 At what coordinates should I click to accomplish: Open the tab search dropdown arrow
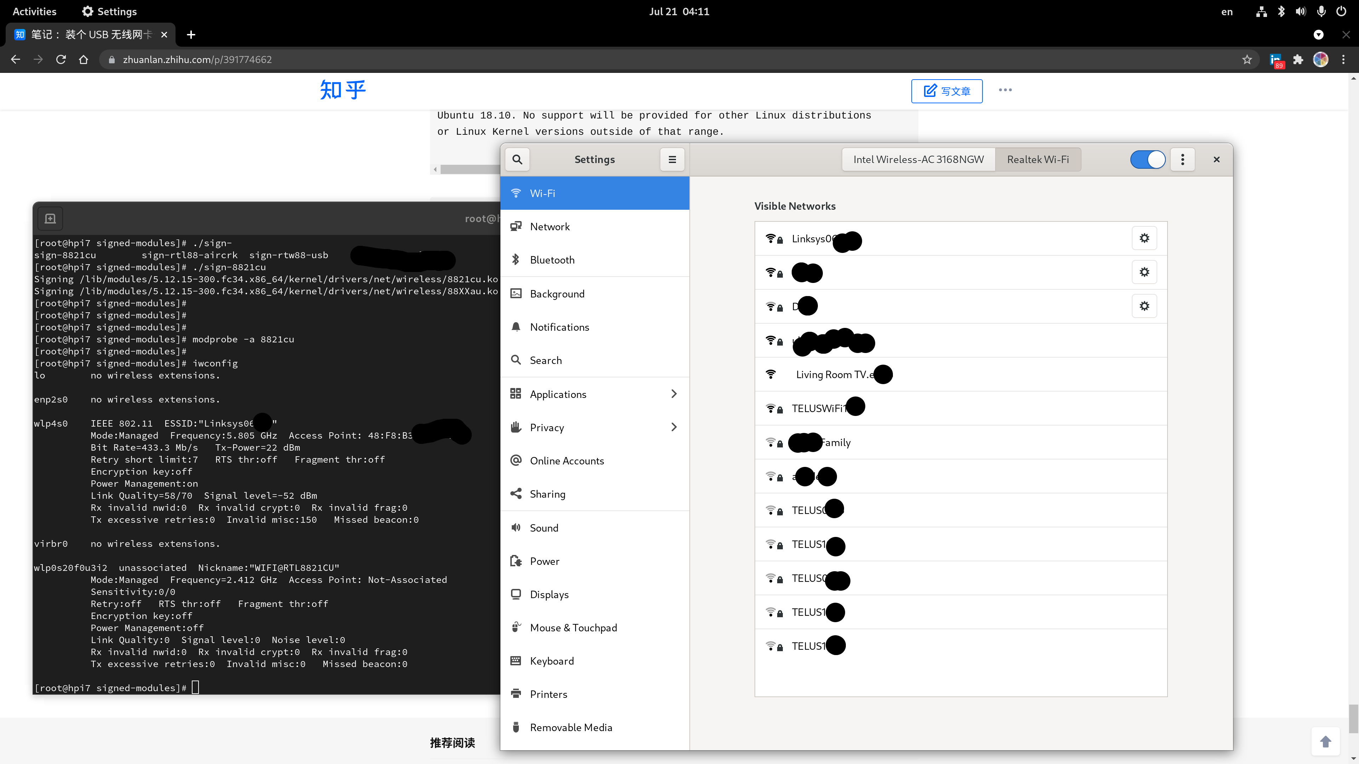pos(1318,35)
